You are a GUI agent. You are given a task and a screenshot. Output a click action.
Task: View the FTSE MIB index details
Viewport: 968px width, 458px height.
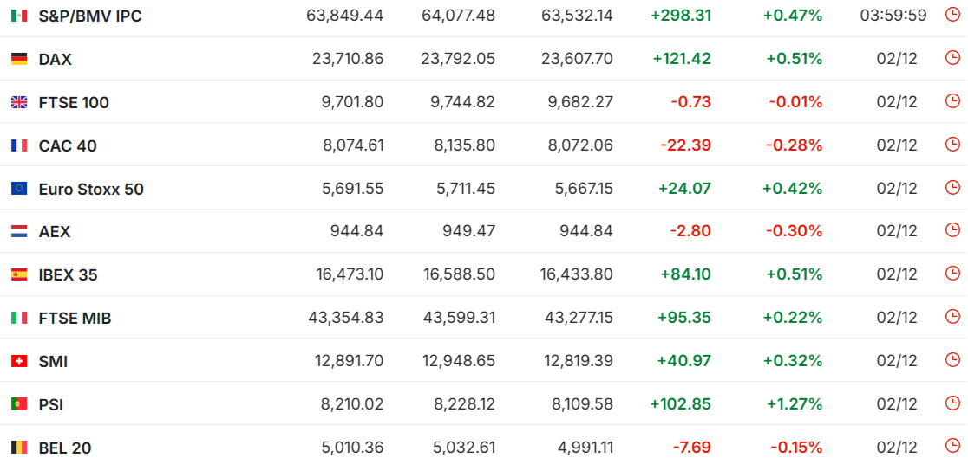point(75,318)
